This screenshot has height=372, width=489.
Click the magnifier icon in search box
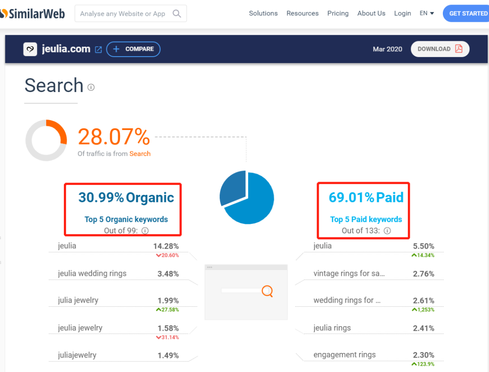pos(177,14)
